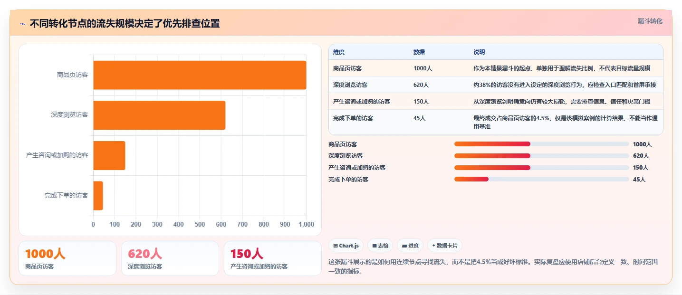Click the 商品页访客 progress row label

coord(343,144)
